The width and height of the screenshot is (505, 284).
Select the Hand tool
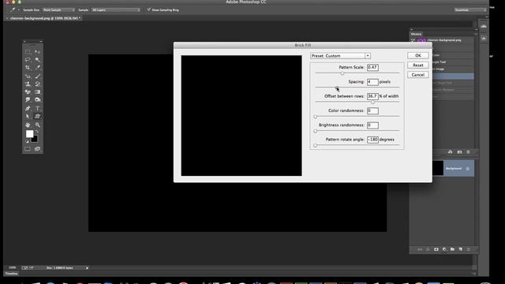pyautogui.click(x=28, y=125)
